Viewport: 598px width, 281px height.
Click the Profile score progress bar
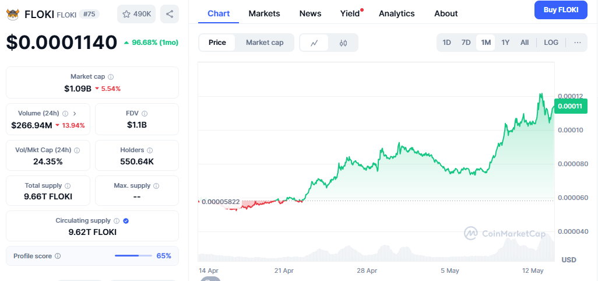pyautogui.click(x=133, y=255)
